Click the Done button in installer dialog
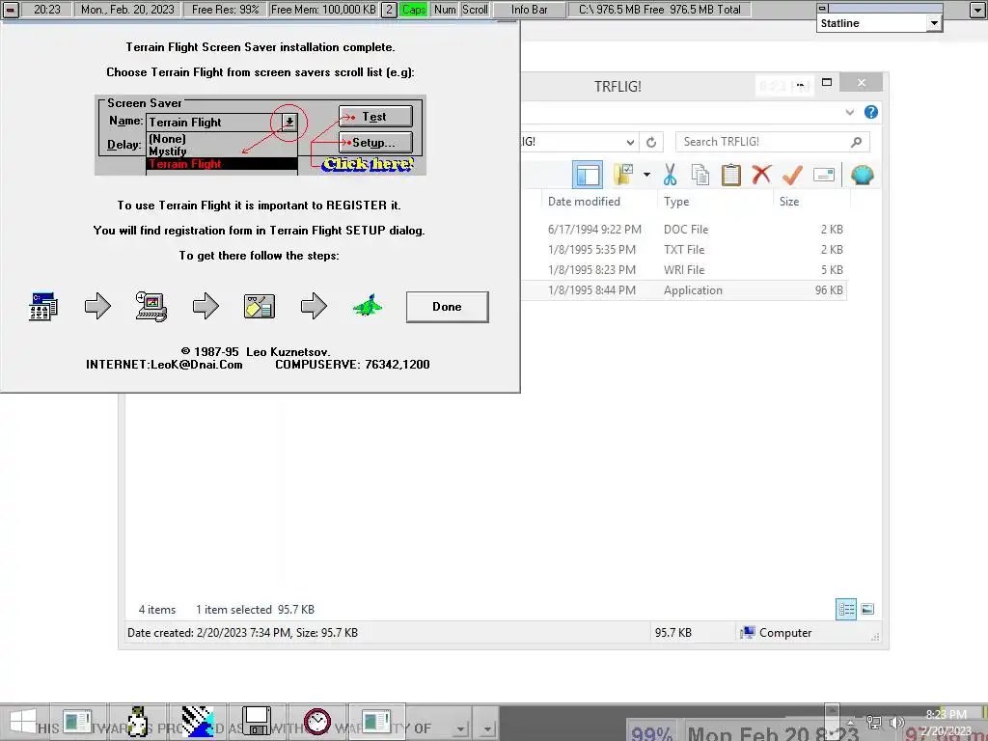988x741 pixels. click(x=447, y=307)
